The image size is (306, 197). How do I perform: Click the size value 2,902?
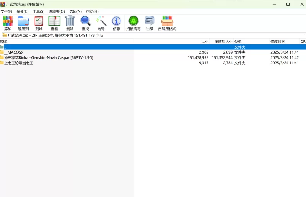[204, 52]
